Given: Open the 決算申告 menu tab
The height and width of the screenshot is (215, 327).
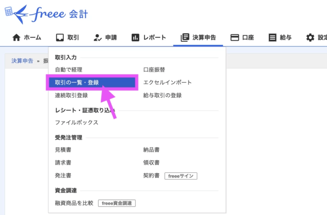Looking at the screenshot, I should tap(198, 37).
